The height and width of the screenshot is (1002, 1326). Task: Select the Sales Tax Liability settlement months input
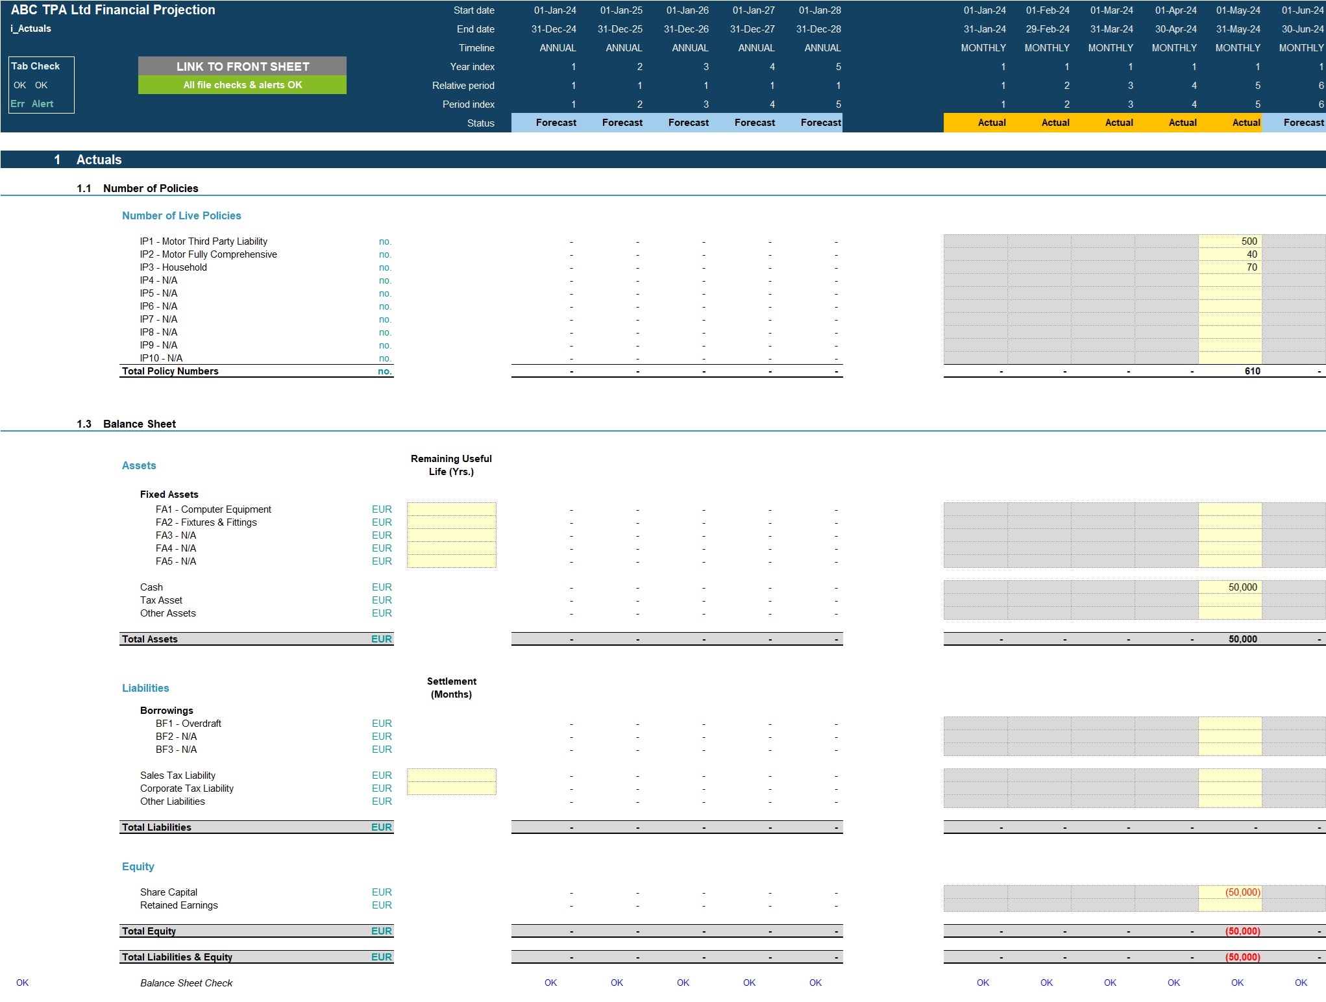point(451,776)
